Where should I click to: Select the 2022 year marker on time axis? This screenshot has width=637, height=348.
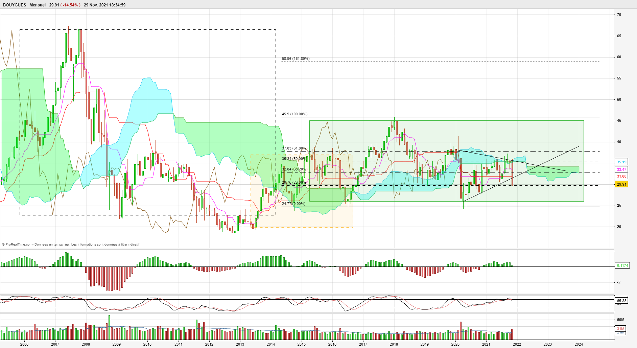(517, 344)
